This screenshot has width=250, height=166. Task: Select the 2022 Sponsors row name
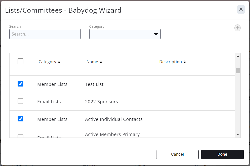pyautogui.click(x=101, y=102)
